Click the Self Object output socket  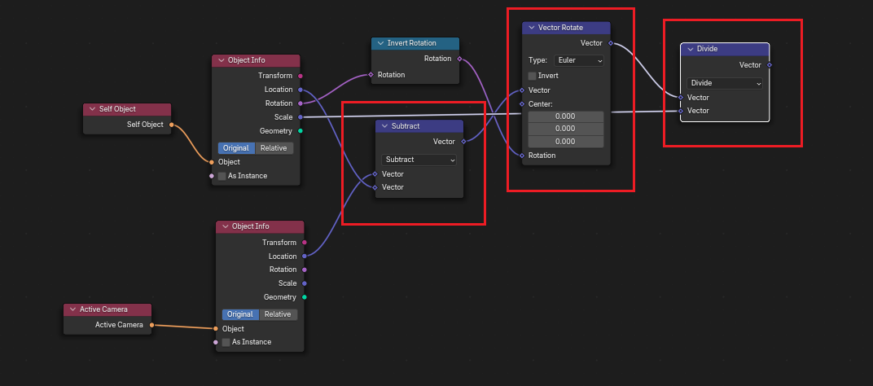coord(171,125)
